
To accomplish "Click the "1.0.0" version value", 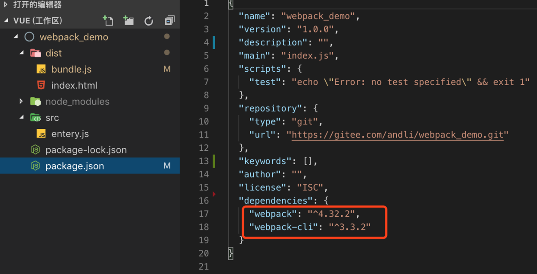I will pos(315,29).
